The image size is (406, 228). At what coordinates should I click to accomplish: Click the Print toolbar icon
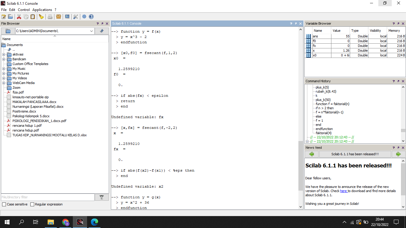click(x=50, y=17)
